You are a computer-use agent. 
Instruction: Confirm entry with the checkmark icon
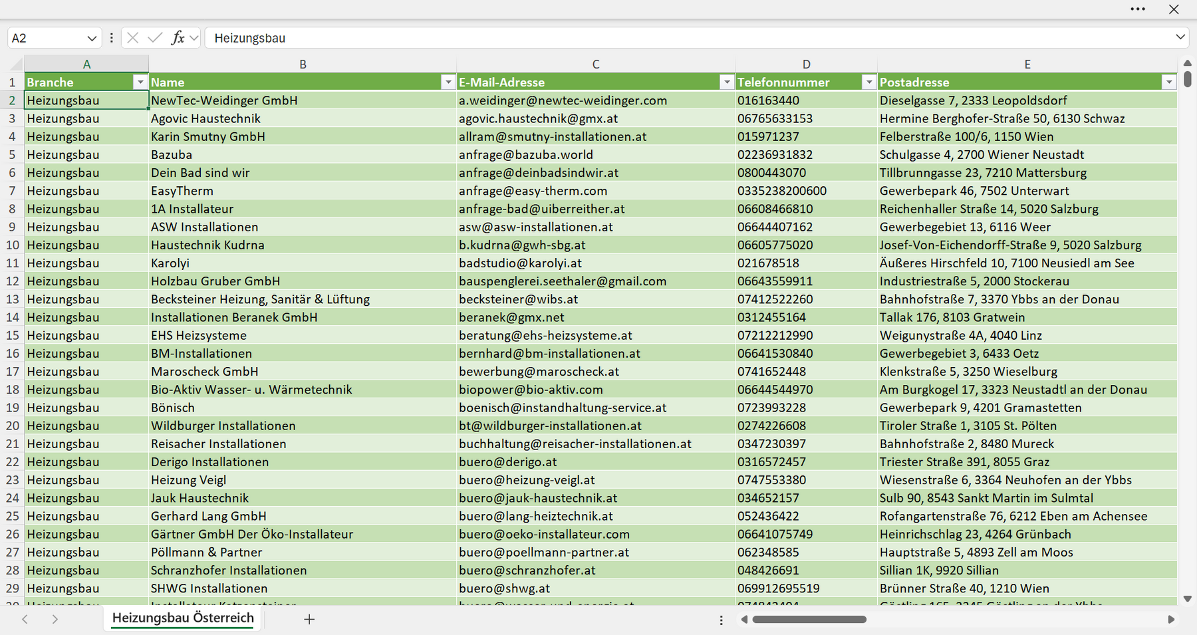coord(155,38)
